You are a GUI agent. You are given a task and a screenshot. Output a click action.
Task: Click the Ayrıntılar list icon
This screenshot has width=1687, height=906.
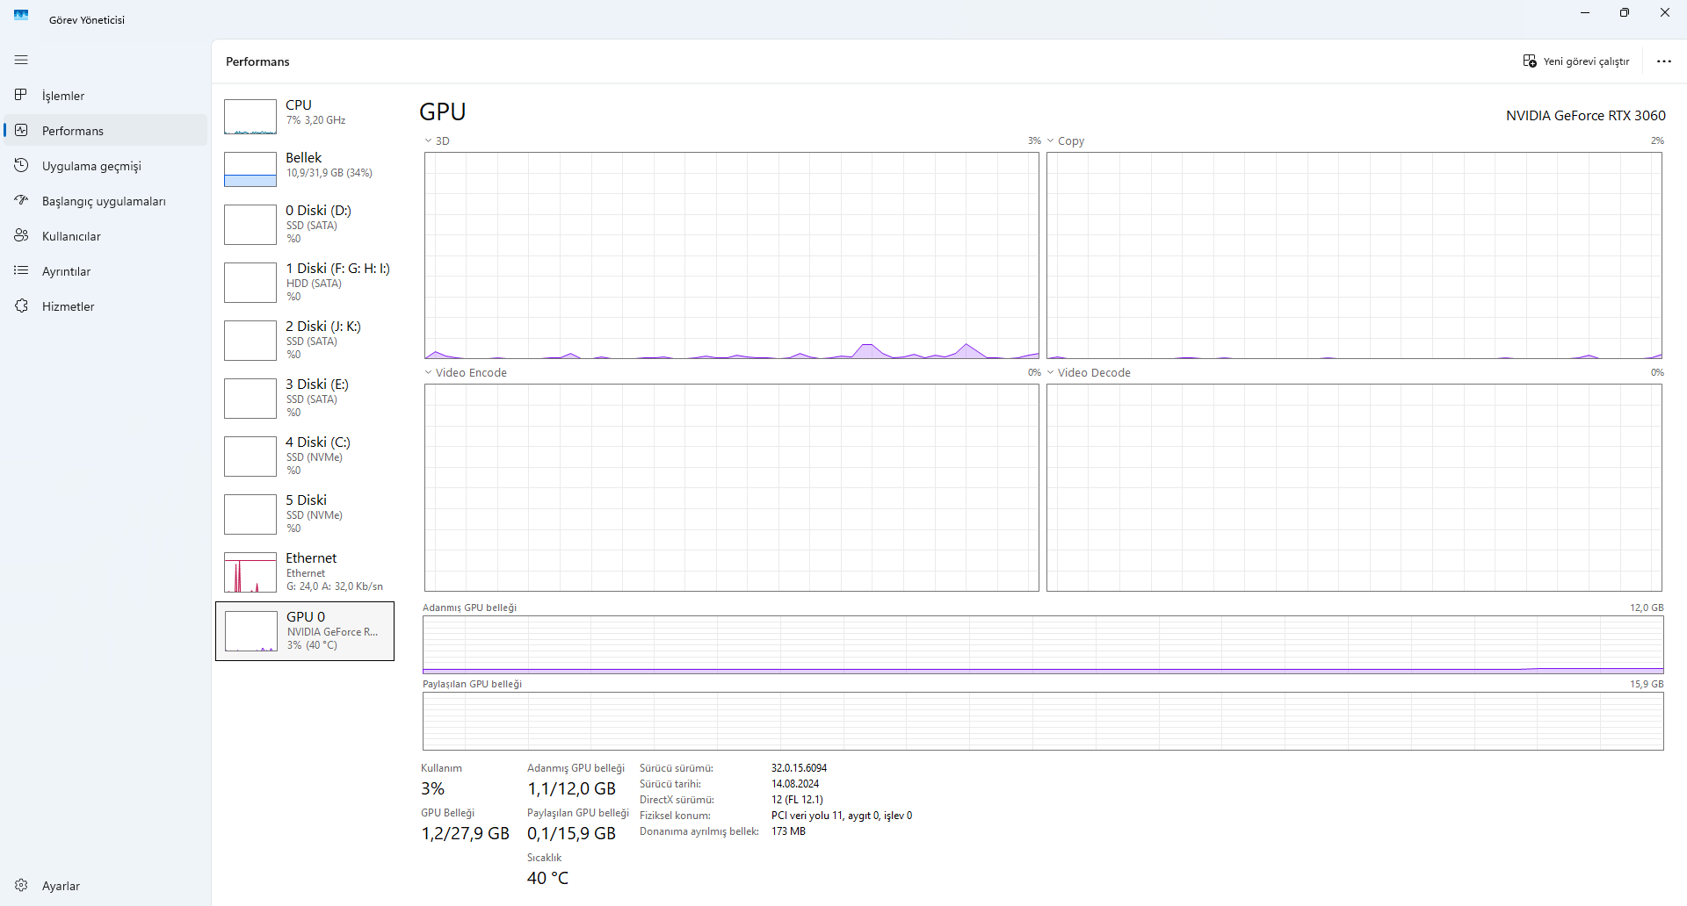click(x=21, y=270)
